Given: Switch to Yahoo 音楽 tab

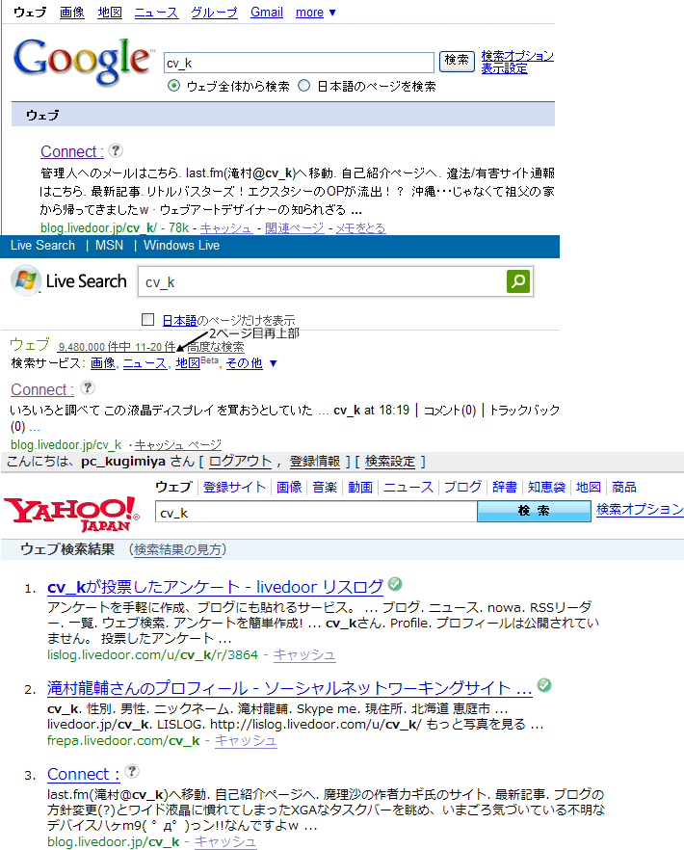Looking at the screenshot, I should [325, 487].
